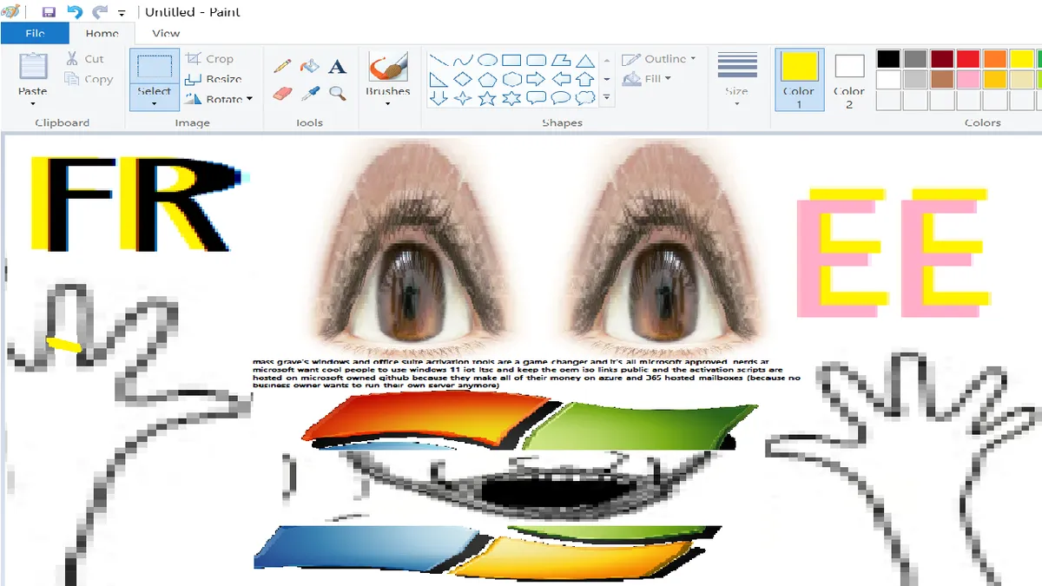The height and width of the screenshot is (586, 1042).
Task: Choose the Cloud callout shape
Action: pyautogui.click(x=585, y=98)
